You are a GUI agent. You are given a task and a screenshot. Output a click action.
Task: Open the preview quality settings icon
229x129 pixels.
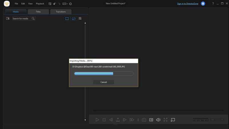pyautogui.click(x=151, y=120)
